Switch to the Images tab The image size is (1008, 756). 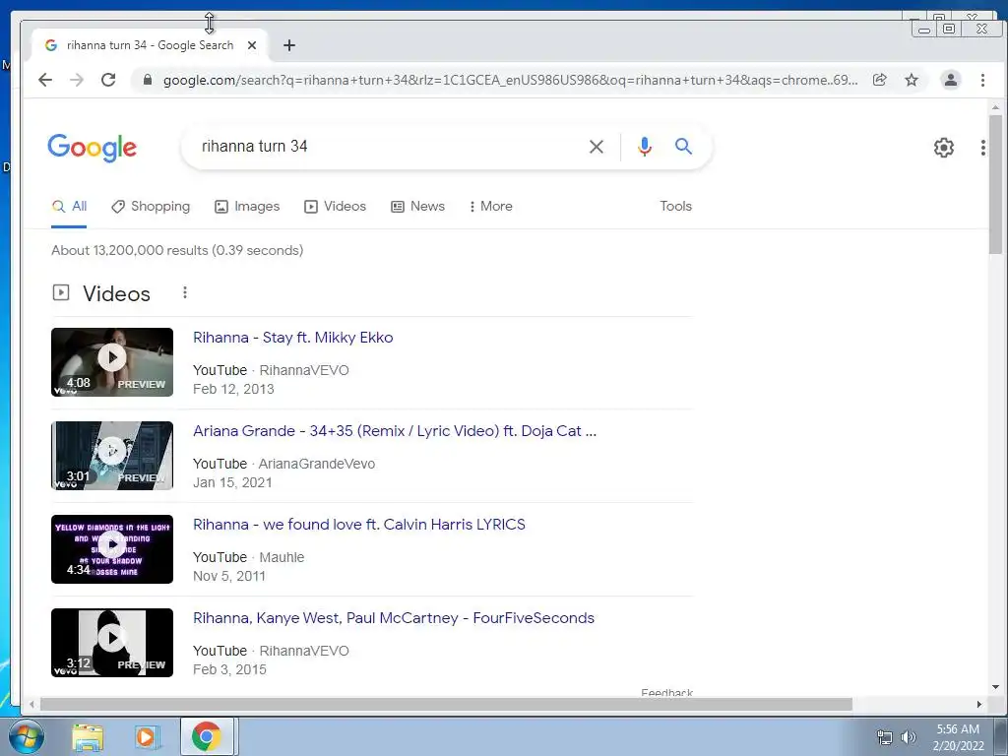coord(247,207)
